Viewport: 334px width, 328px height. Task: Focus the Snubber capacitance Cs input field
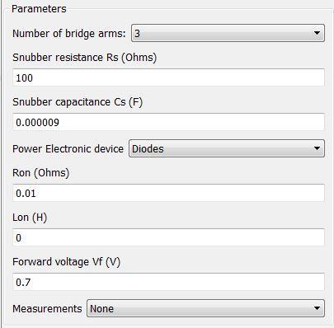coord(168,122)
